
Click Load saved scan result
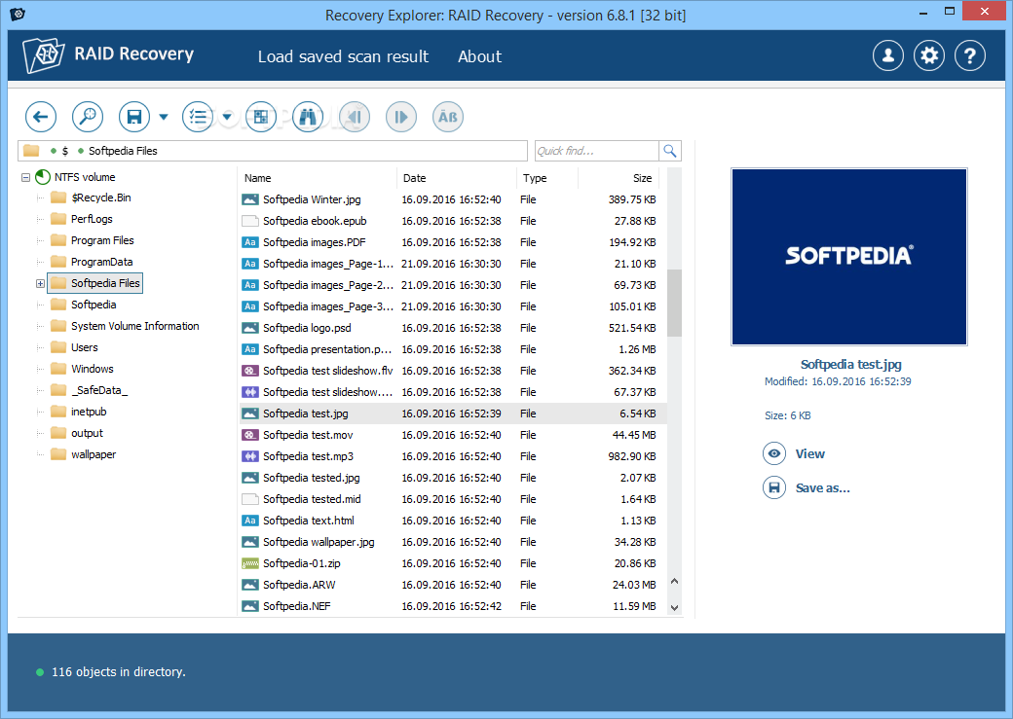coord(343,56)
